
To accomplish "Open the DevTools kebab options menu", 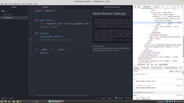I will pyautogui.click(x=178, y=7).
